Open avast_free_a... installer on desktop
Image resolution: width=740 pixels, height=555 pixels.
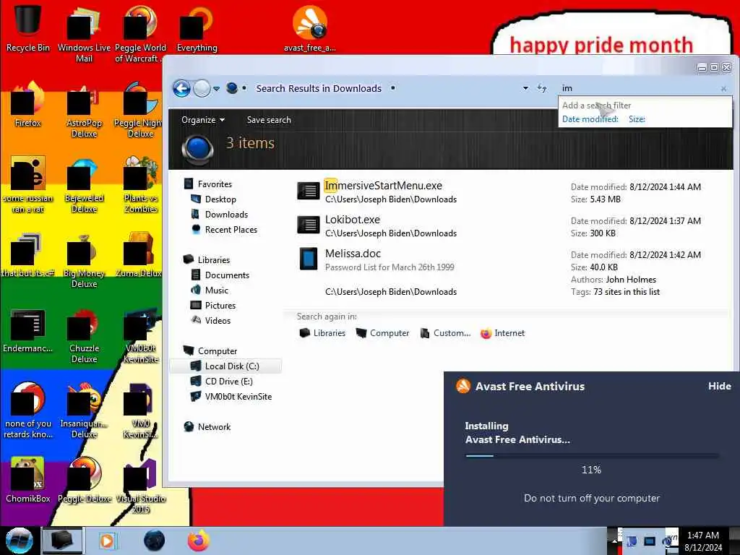coord(309,28)
